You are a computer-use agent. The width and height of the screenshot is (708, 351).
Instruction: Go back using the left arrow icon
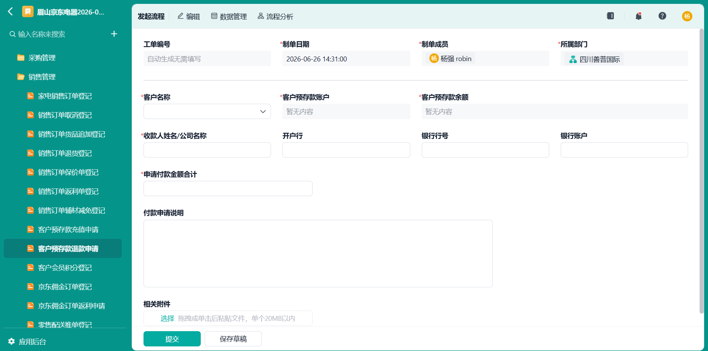pyautogui.click(x=10, y=12)
